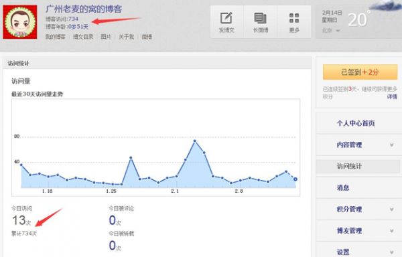Click the blog title 广州老麦的窝的博客
Viewport: 402px width, 257px height.
pyautogui.click(x=84, y=9)
